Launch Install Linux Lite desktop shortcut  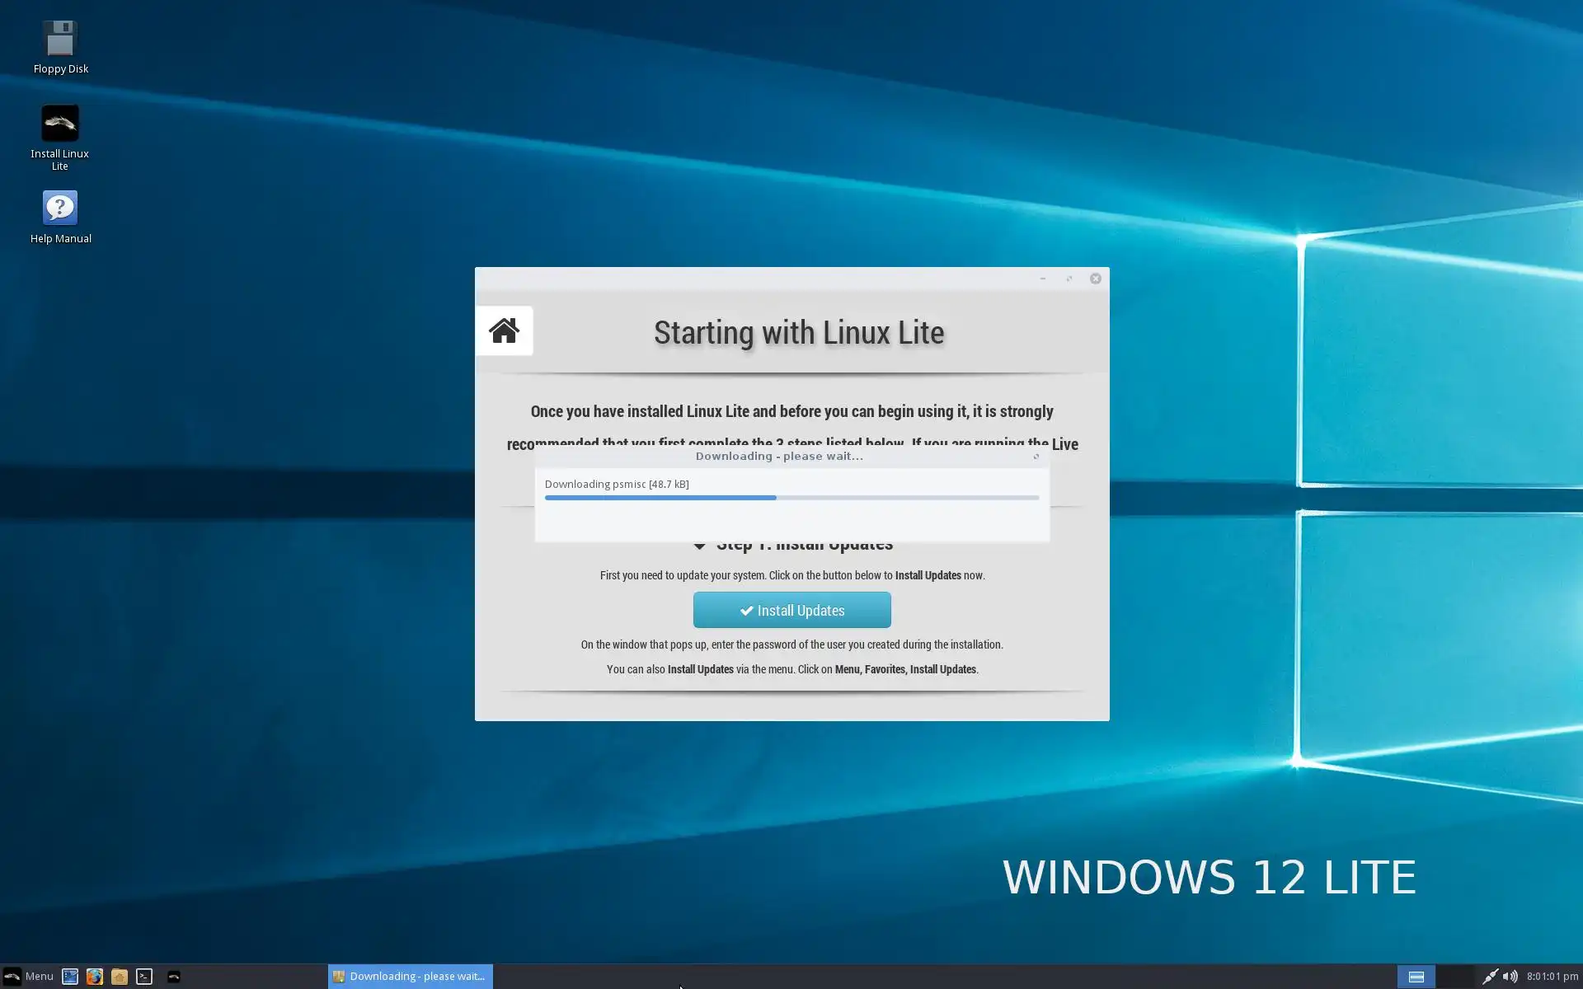(60, 124)
